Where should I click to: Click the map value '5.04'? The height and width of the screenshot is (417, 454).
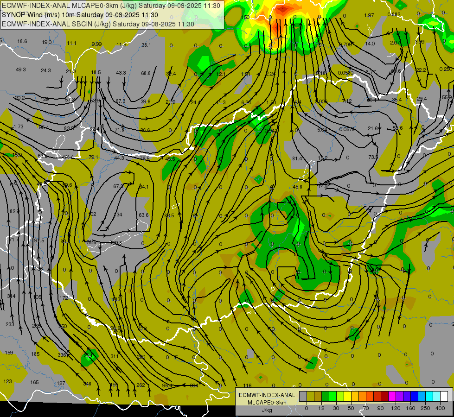[322, 130]
